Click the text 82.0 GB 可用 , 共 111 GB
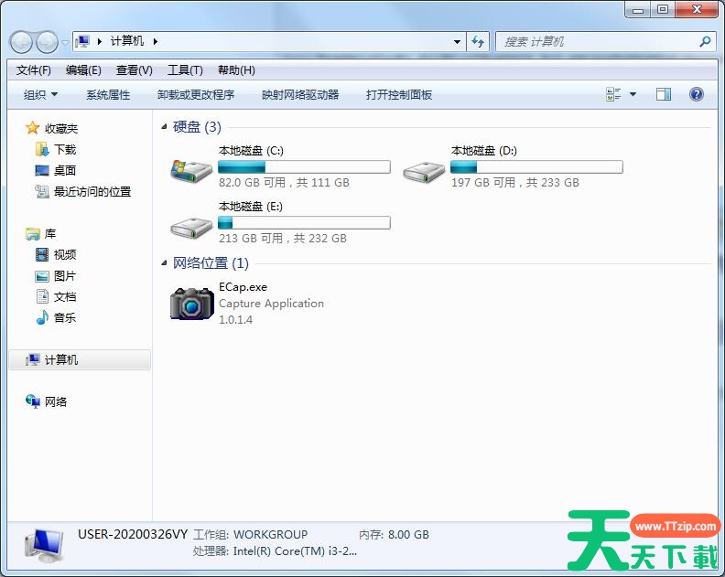Viewport: 725px width, 577px height. coord(284,183)
